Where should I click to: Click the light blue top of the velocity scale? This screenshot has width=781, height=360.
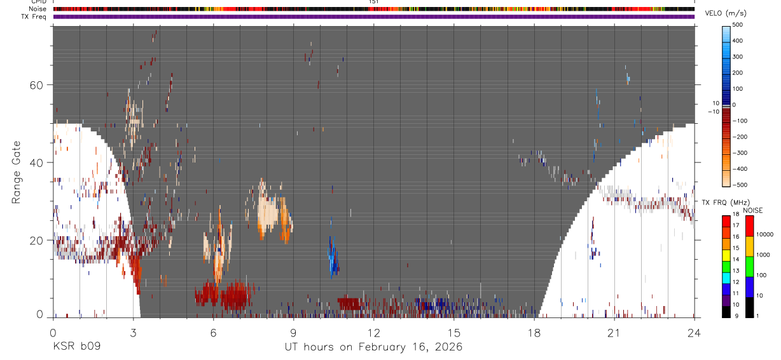point(726,33)
